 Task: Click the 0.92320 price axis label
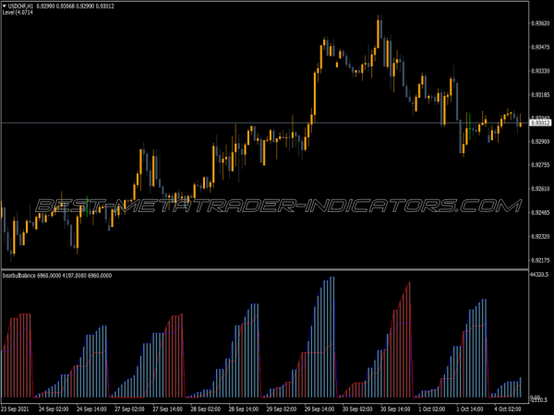(x=540, y=236)
